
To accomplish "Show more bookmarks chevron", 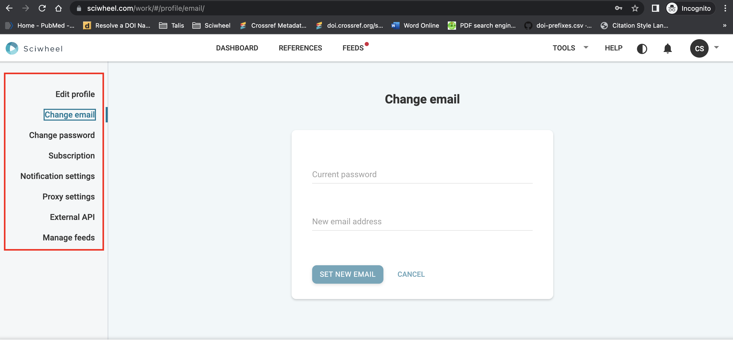I will coord(725,26).
